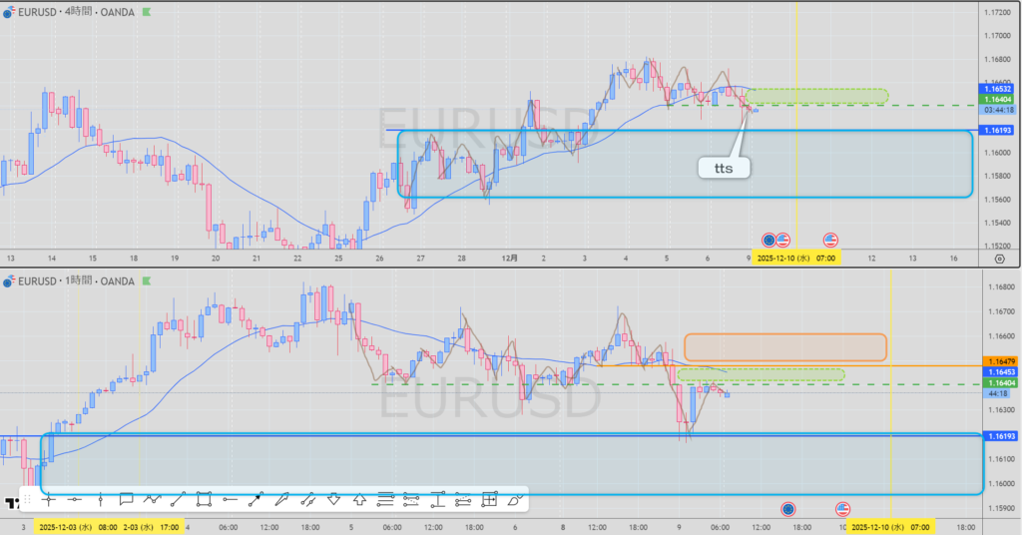1022x535 pixels.
Task: Click the 1.16193 price label on 4-hour chart
Action: 996,131
